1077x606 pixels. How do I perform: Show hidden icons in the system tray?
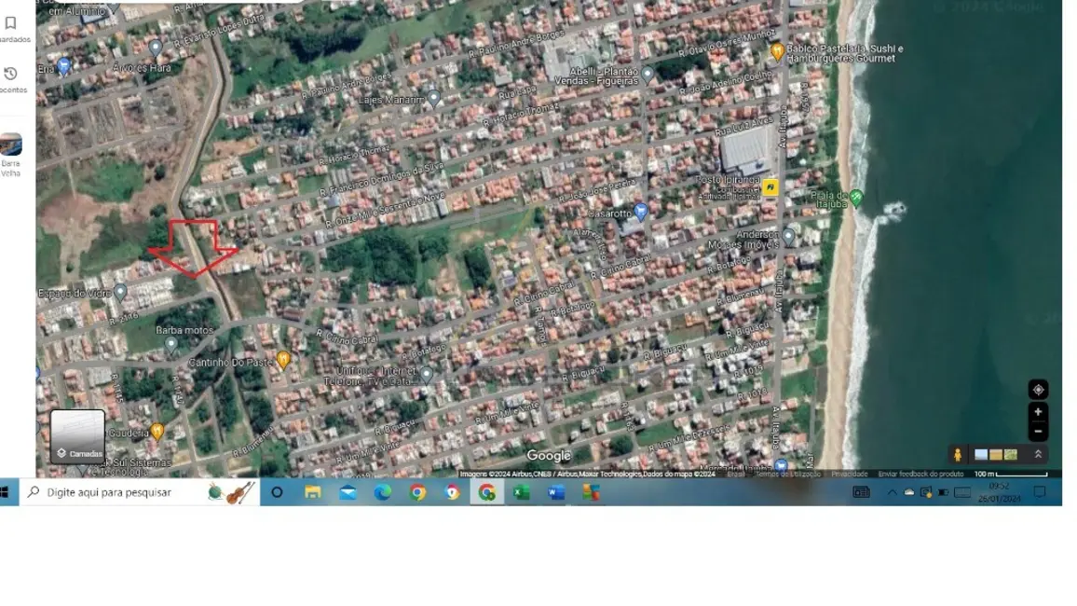[892, 491]
